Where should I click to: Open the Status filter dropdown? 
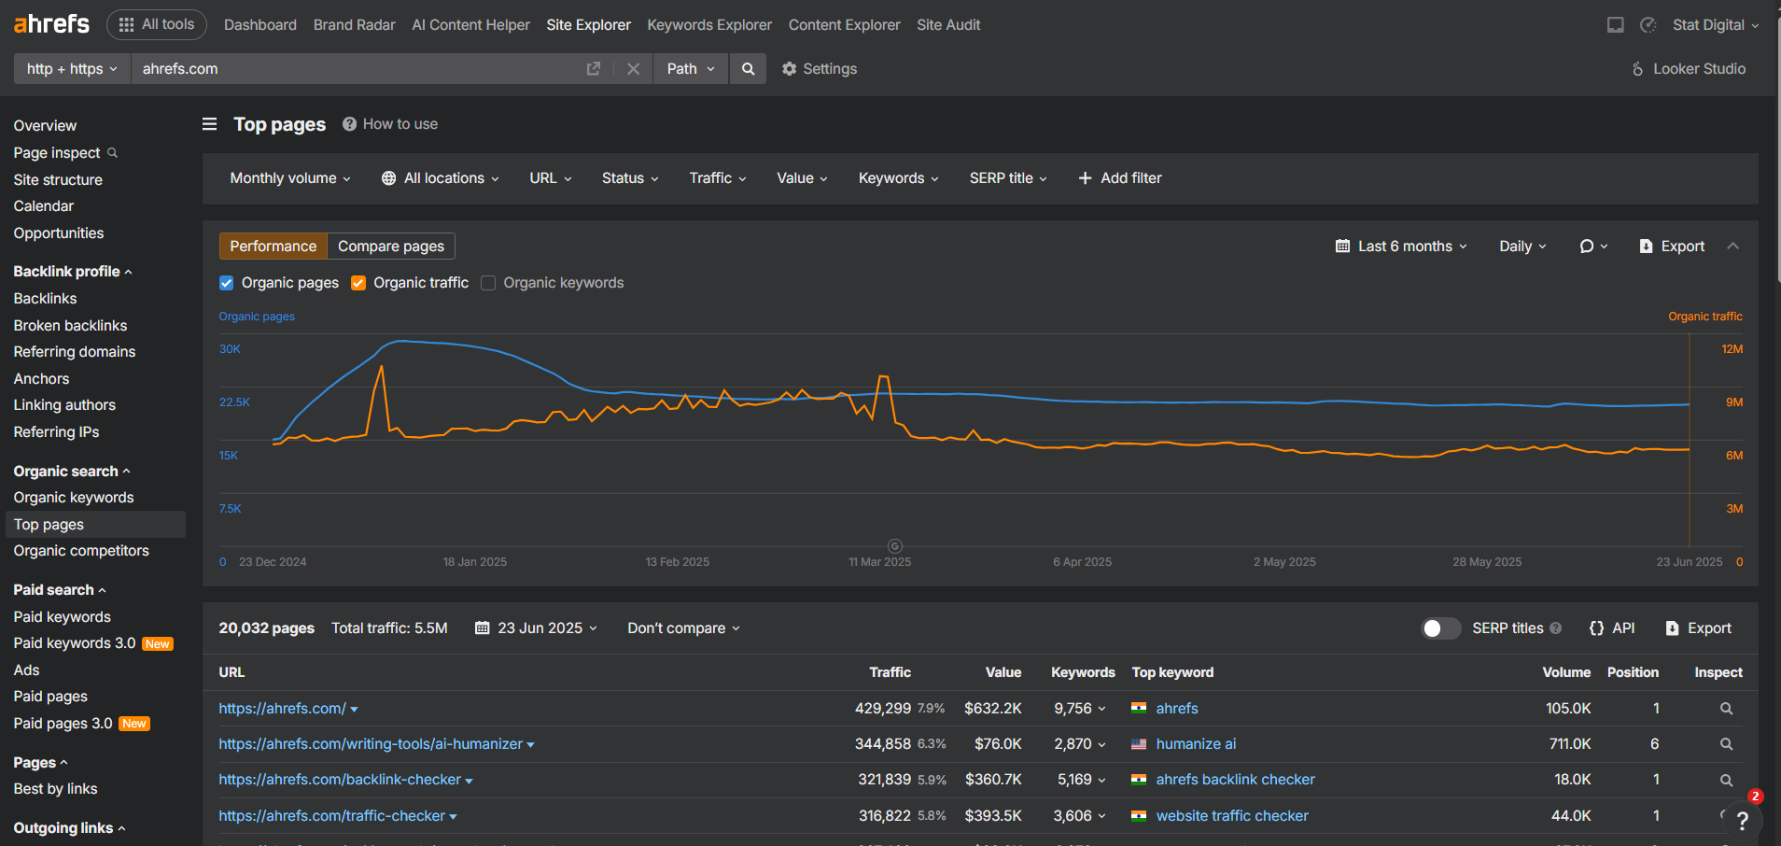630,178
